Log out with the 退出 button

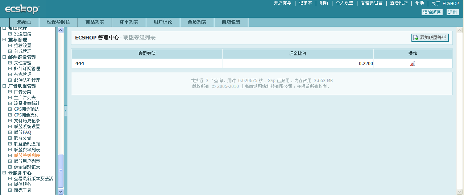tap(452, 12)
